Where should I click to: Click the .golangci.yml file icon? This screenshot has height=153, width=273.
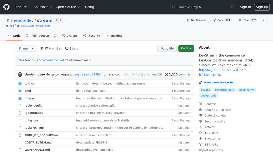pyautogui.click(x=20, y=128)
